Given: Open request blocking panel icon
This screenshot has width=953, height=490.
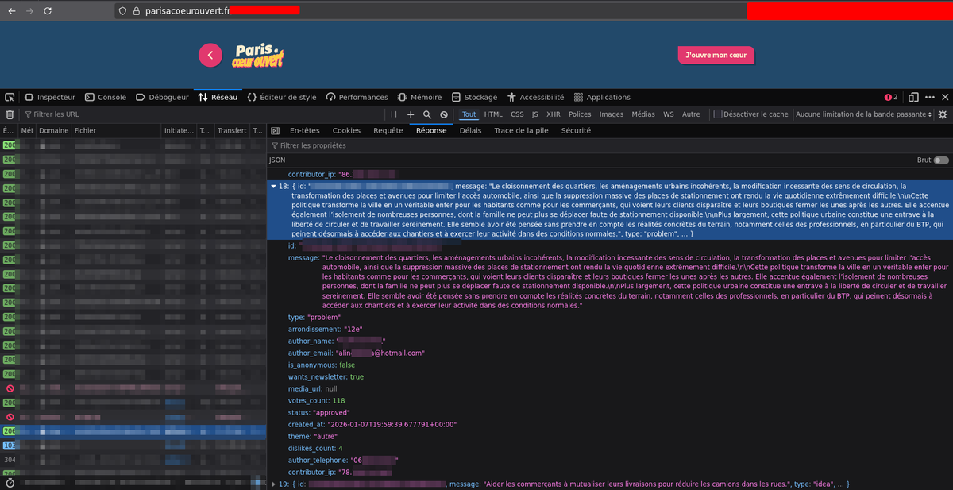Looking at the screenshot, I should point(444,114).
